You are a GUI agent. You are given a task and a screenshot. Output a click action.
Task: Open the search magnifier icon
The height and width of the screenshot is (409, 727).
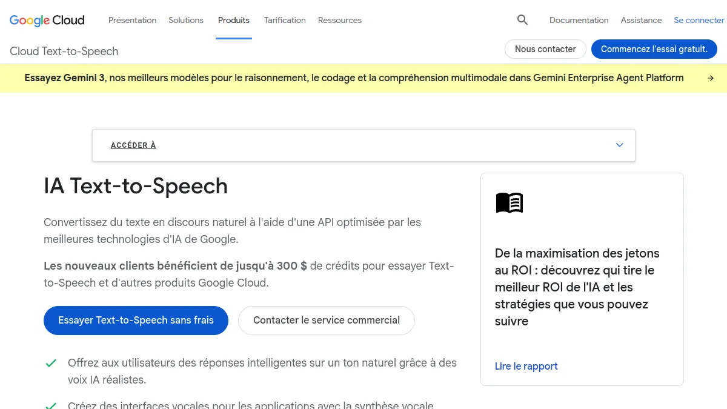[x=522, y=20]
